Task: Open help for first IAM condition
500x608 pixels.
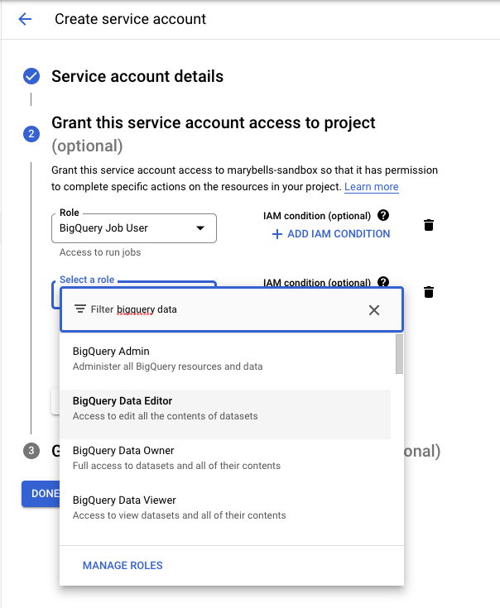Action: tap(383, 215)
